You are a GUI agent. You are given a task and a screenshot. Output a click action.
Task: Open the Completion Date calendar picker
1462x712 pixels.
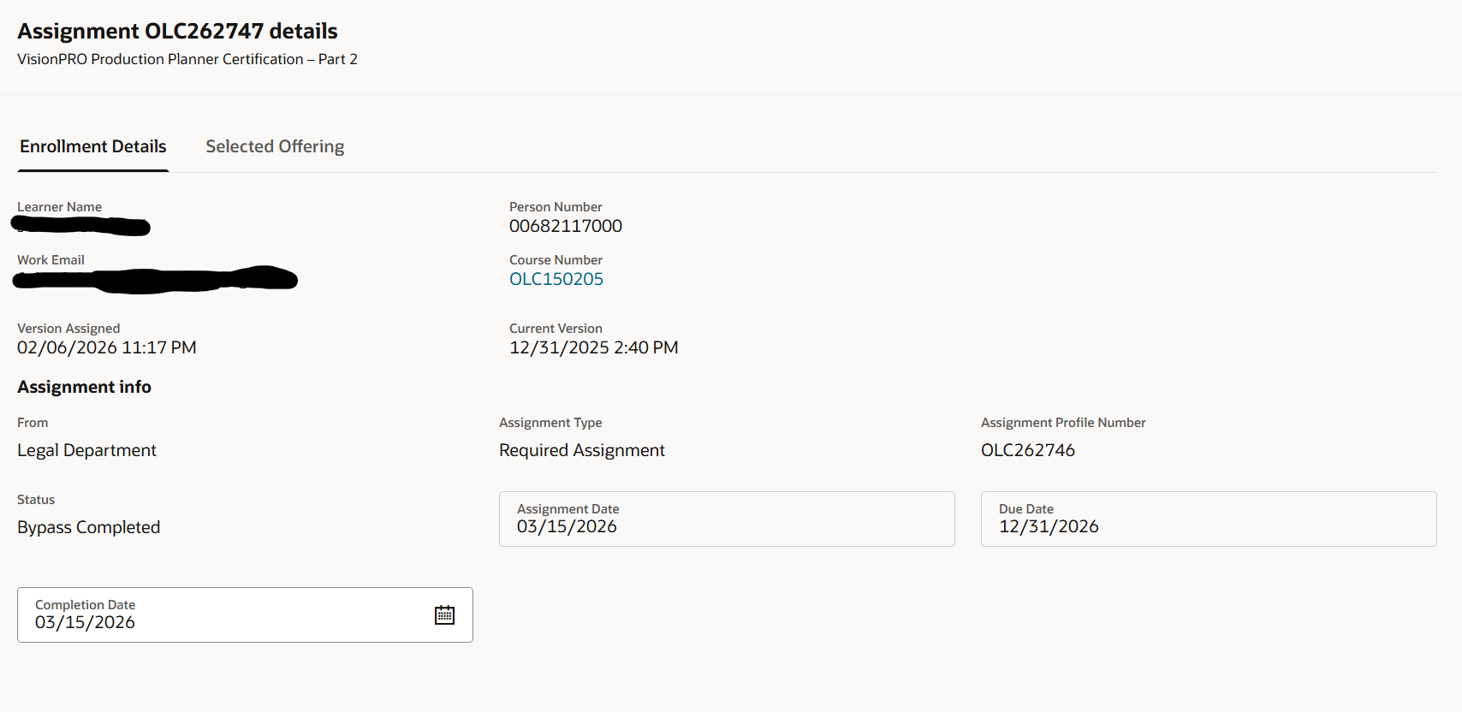[444, 614]
